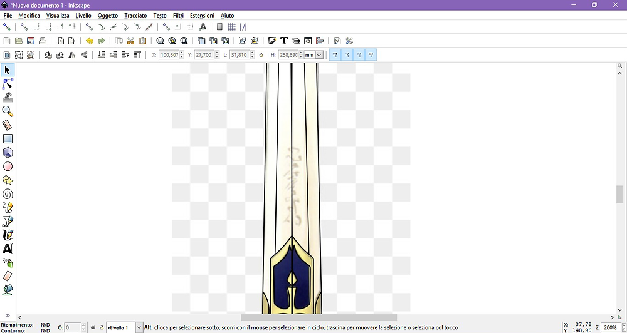Toggle snap to text baseline (A)
The height and width of the screenshot is (333, 627).
[x=203, y=27]
